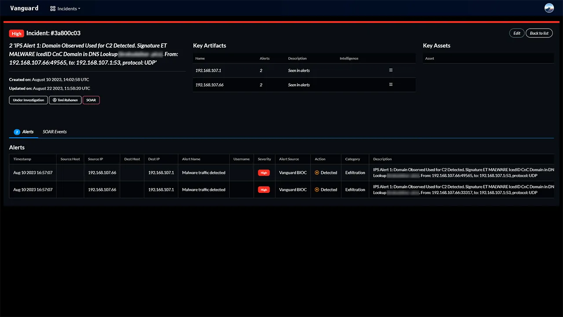This screenshot has width=563, height=317.
Task: Click the High severity badge by incident title
Action: click(x=16, y=33)
